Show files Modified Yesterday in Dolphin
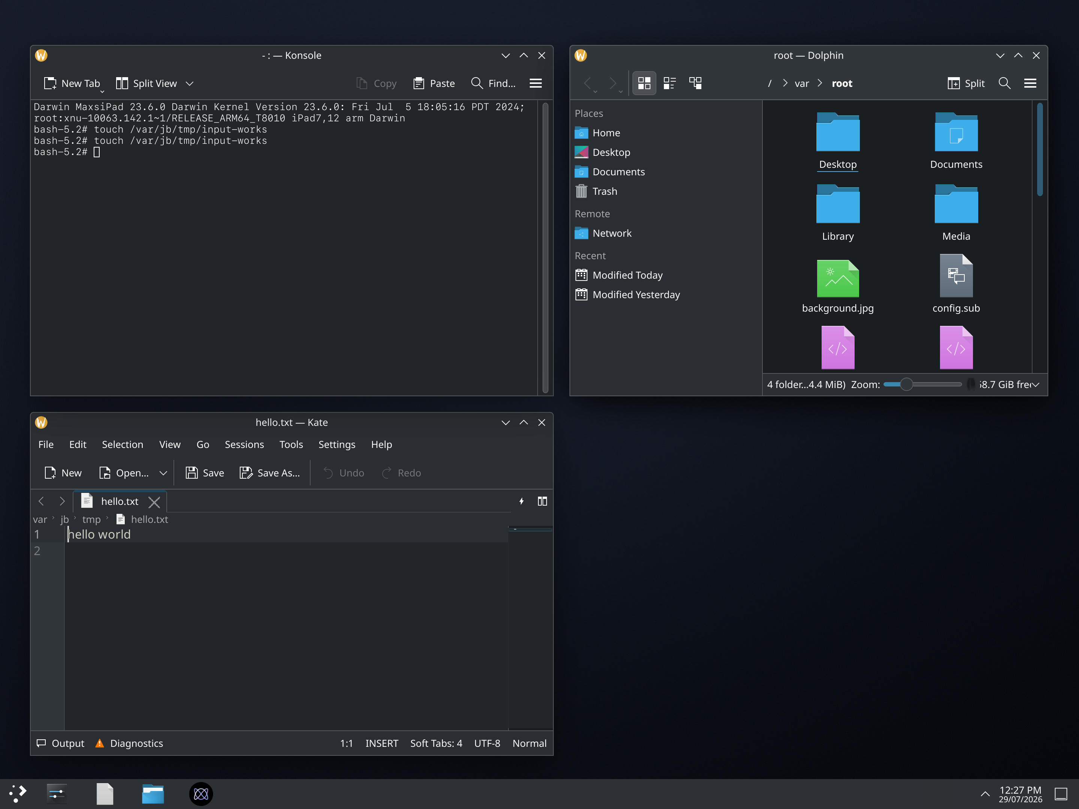Image resolution: width=1079 pixels, height=809 pixels. tap(666, 294)
